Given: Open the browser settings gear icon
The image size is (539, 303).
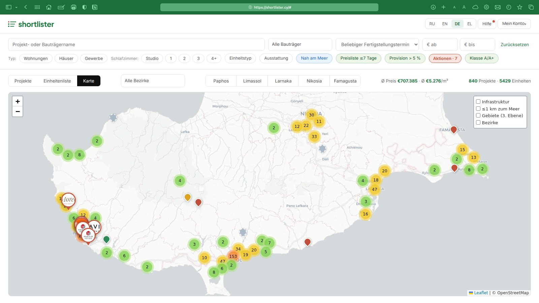Looking at the screenshot, I should pyautogui.click(x=486, y=7).
